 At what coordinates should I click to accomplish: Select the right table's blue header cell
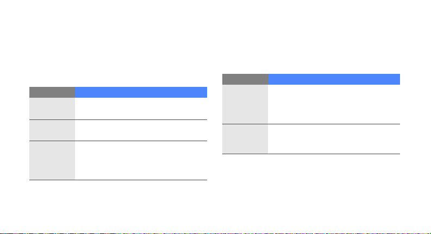pyautogui.click(x=334, y=79)
